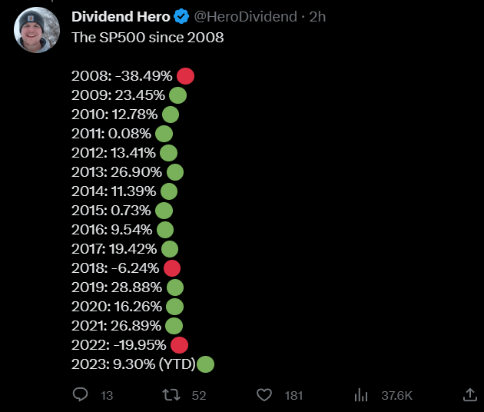Click the 52 reposts count
This screenshot has width=484, height=412.
(199, 395)
